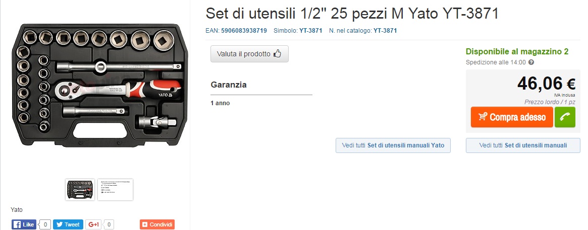Click the Yato brand label below the thumbnails
The width and height of the screenshot is (588, 230).
(17, 210)
